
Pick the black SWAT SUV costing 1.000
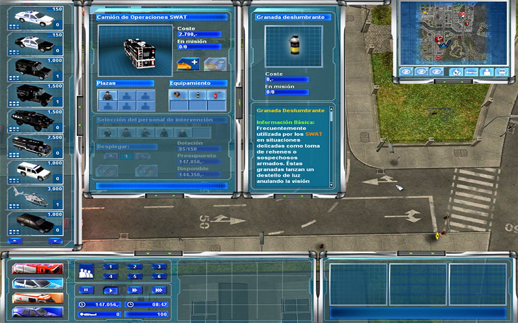coord(35,70)
